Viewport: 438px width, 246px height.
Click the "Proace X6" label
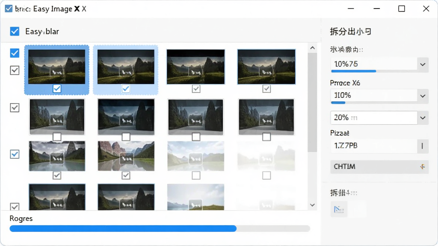(345, 83)
